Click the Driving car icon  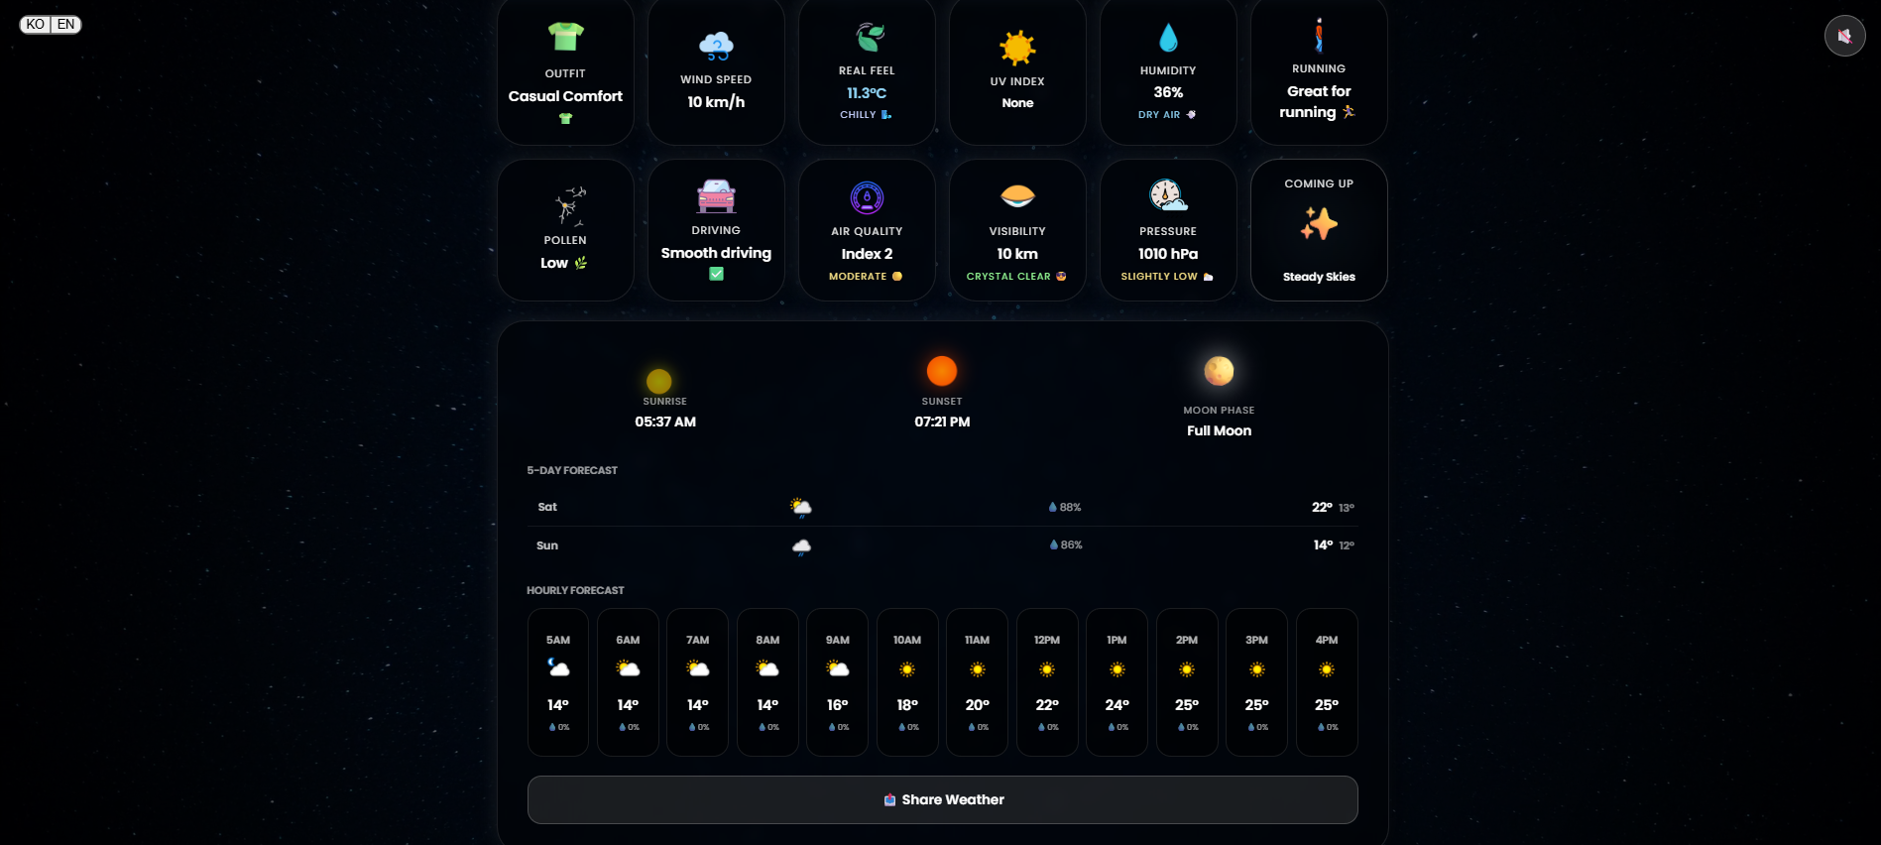click(716, 196)
